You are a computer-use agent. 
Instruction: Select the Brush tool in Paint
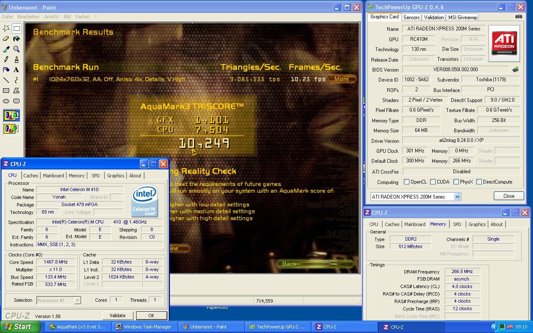pyautogui.click(x=17, y=60)
